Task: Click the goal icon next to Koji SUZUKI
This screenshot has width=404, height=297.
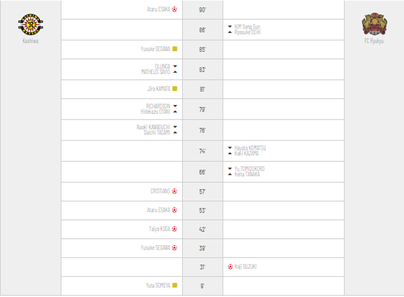Action: click(x=230, y=267)
